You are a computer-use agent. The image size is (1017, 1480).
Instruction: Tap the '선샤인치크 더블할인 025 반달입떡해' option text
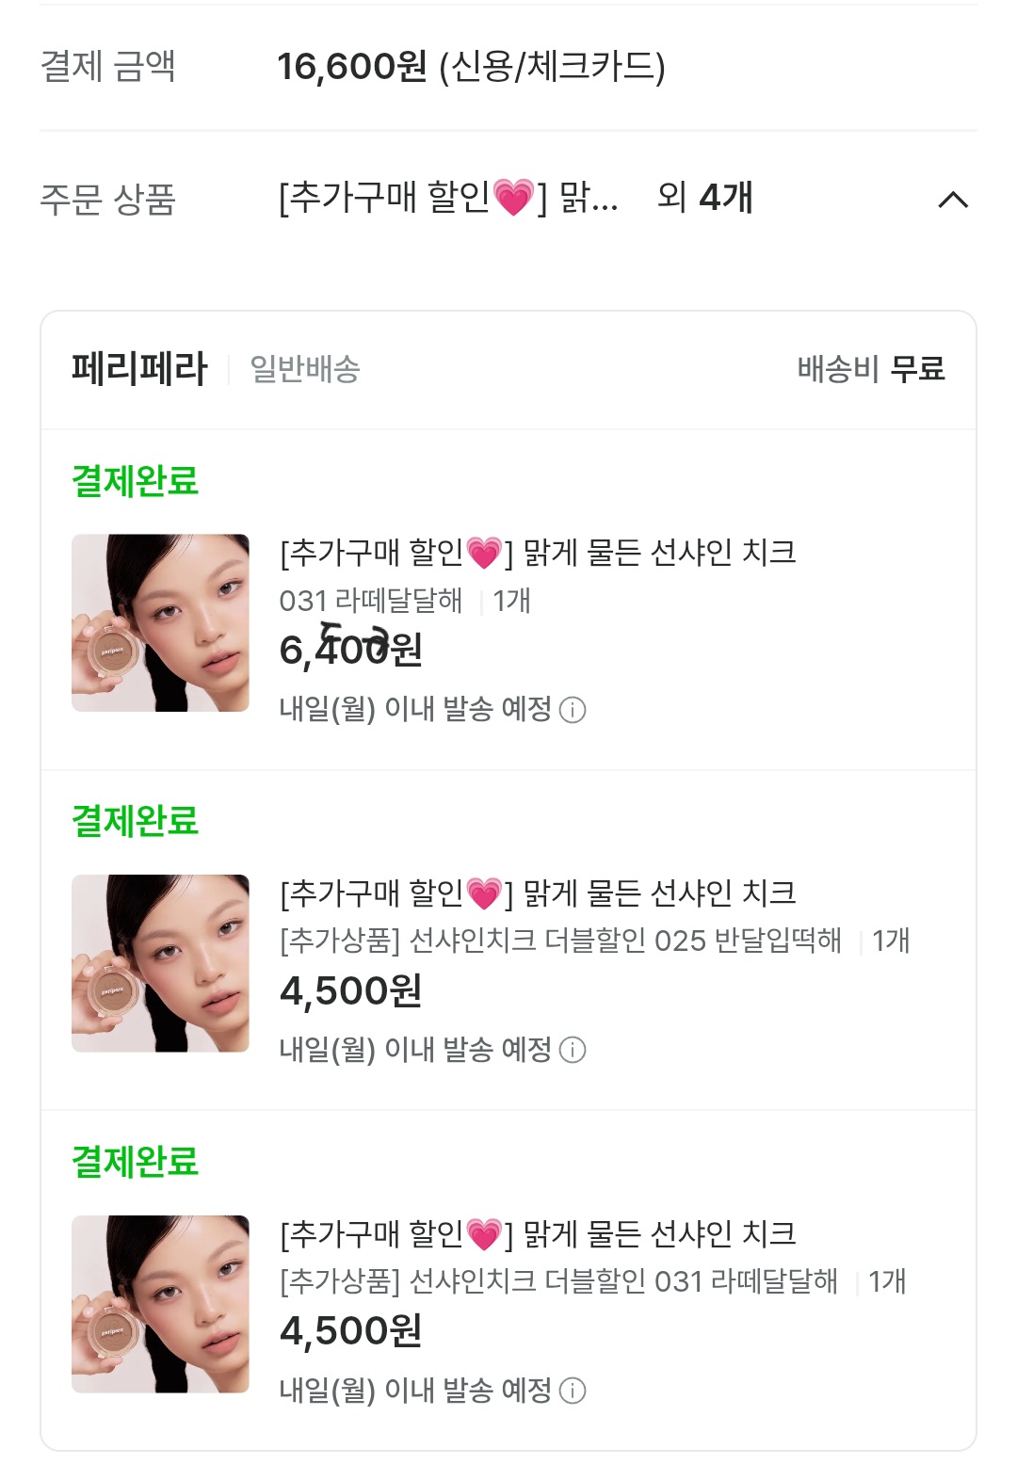[560, 941]
